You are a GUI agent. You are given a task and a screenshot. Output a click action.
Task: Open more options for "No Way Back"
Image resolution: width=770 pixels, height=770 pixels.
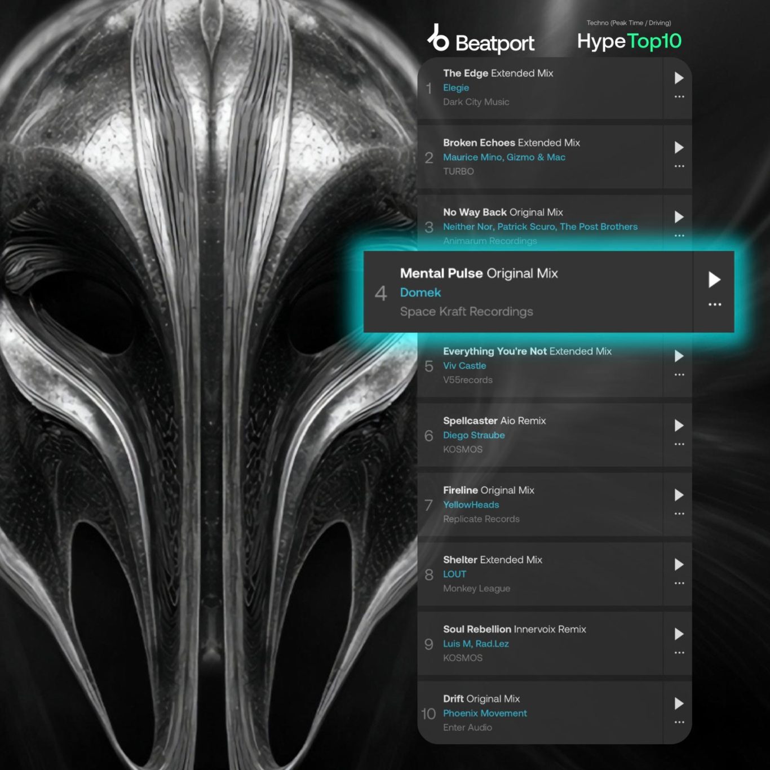click(679, 236)
